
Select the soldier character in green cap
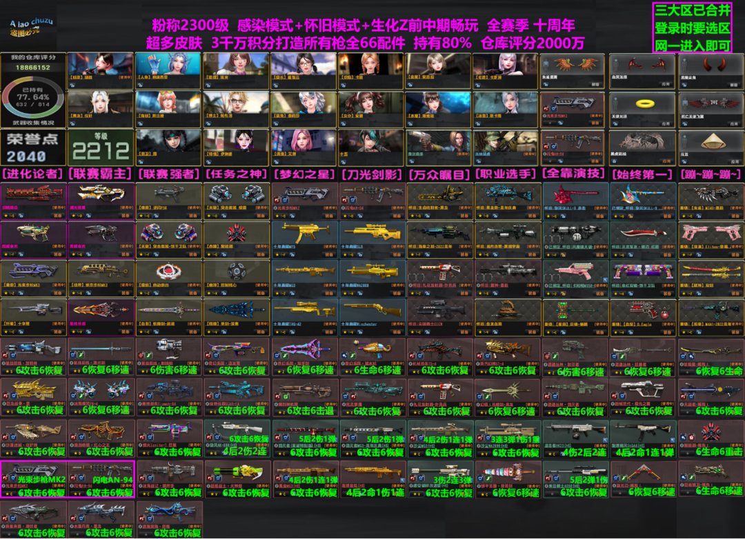506,148
